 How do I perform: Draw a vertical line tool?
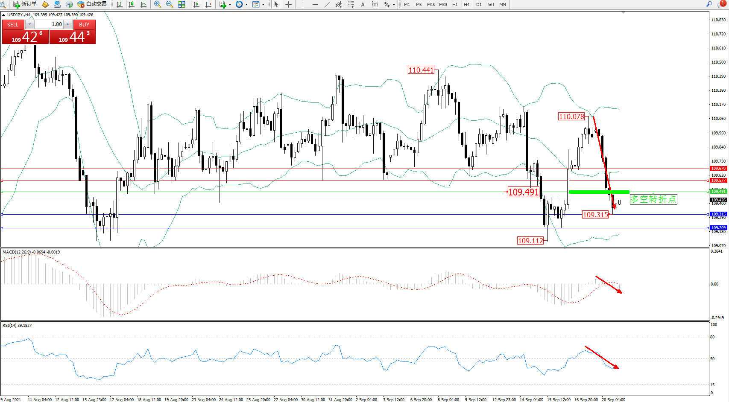[x=303, y=4]
